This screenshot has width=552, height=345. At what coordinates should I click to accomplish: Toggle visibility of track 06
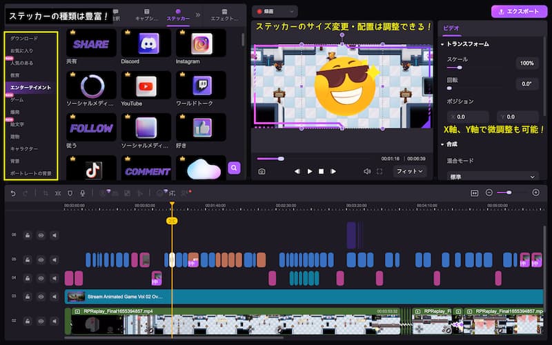tap(41, 235)
